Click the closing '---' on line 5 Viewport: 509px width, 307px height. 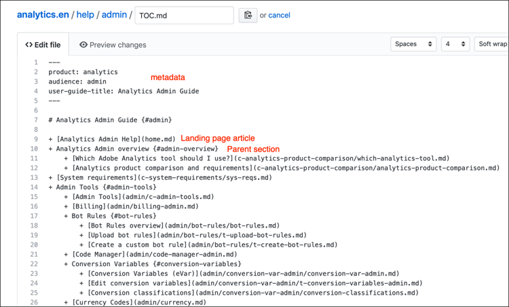coord(54,101)
